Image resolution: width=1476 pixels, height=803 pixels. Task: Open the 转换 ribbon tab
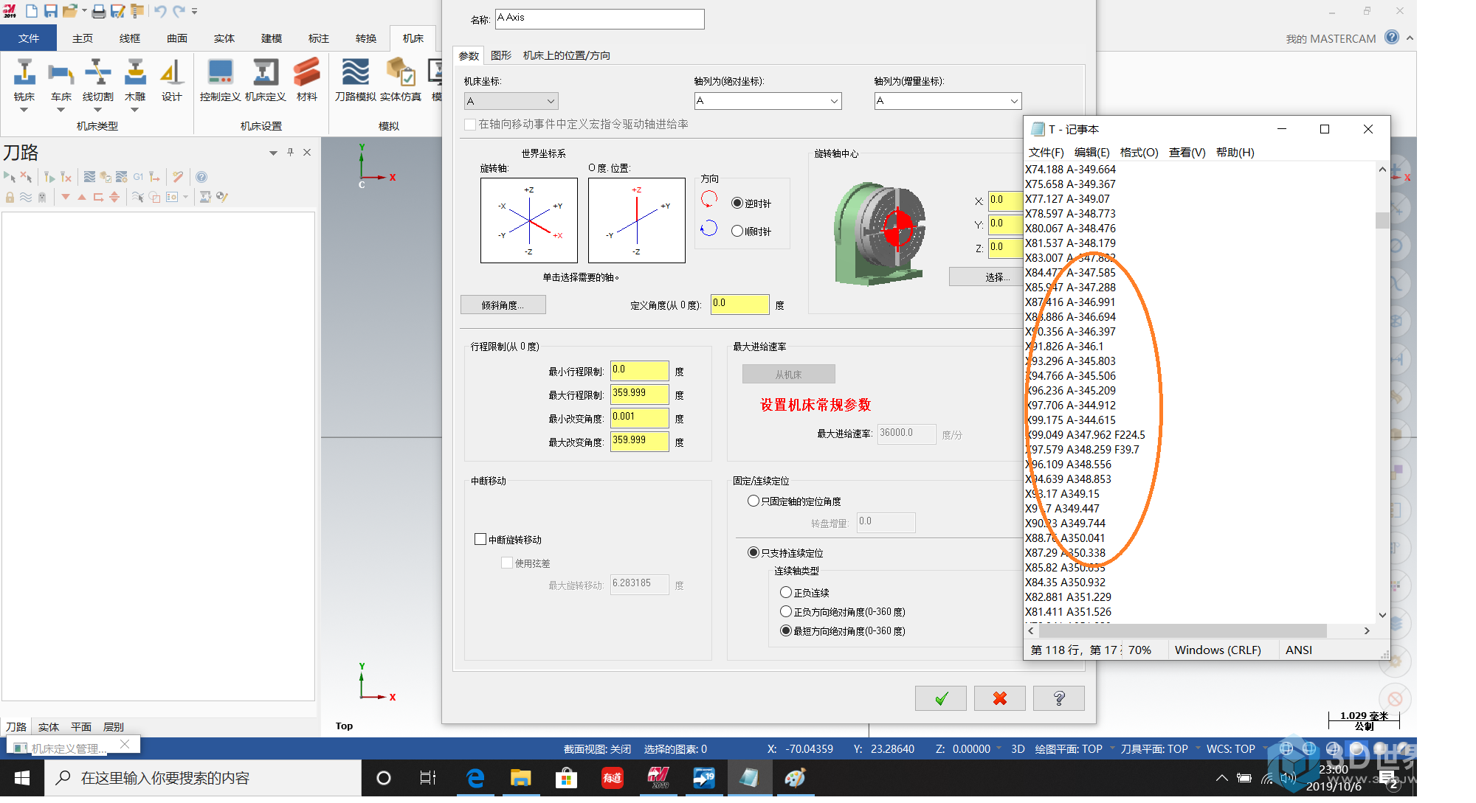[x=366, y=38]
